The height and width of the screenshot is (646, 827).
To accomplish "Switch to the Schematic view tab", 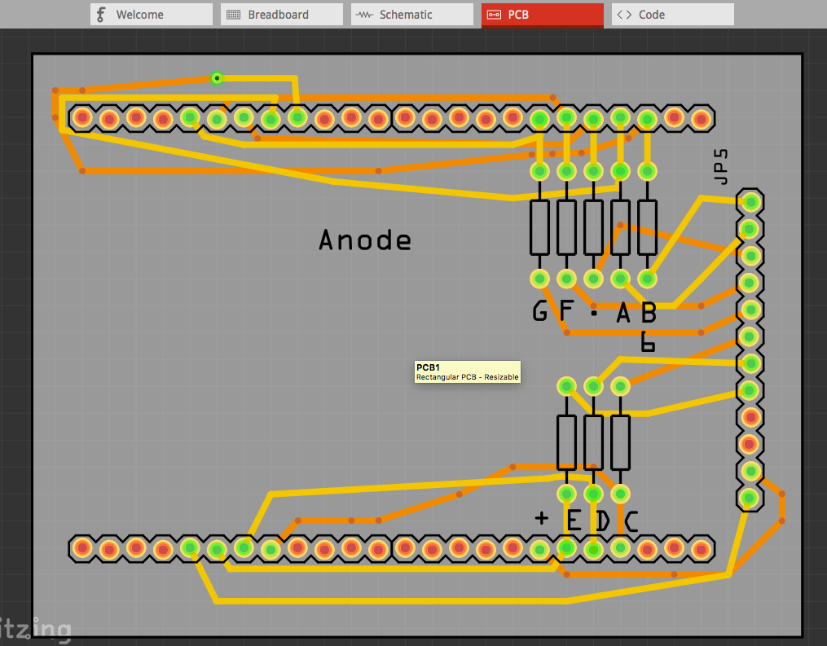I will coord(411,15).
